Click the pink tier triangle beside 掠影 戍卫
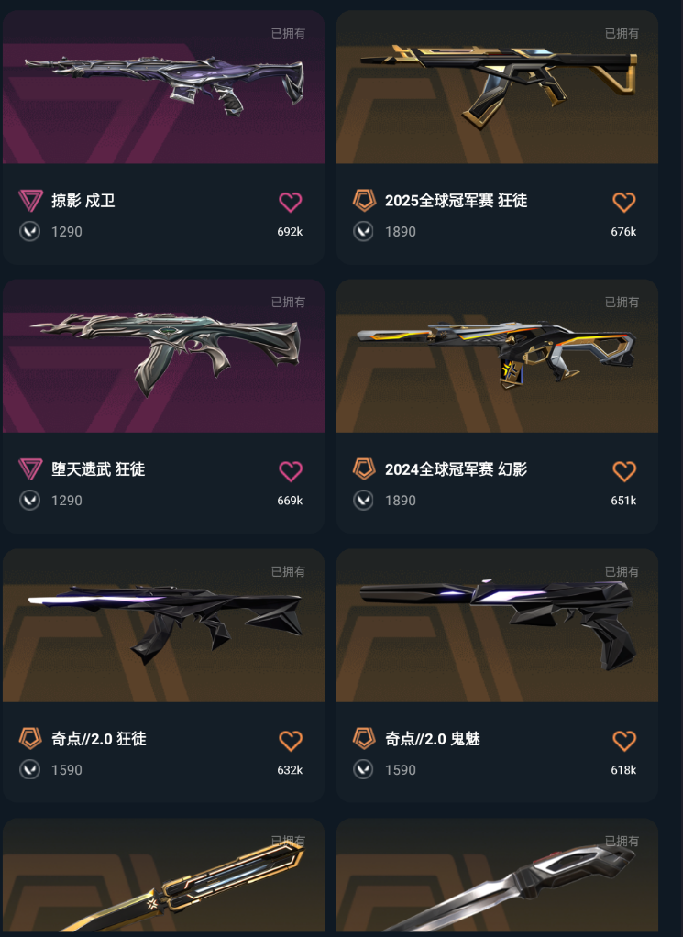Screen dimensions: 683x937 30,200
